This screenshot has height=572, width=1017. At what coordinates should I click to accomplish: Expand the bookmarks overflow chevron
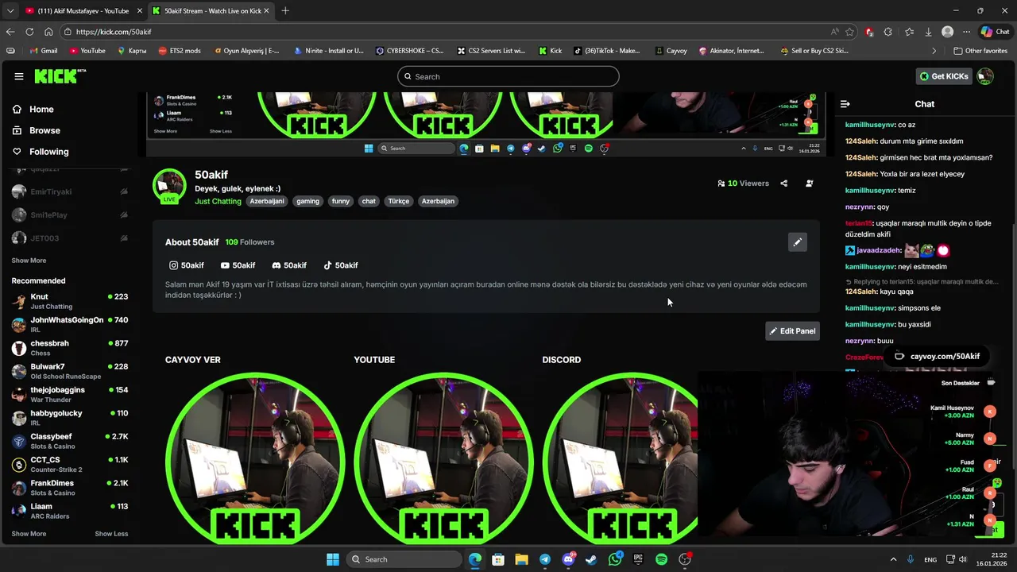tap(934, 51)
